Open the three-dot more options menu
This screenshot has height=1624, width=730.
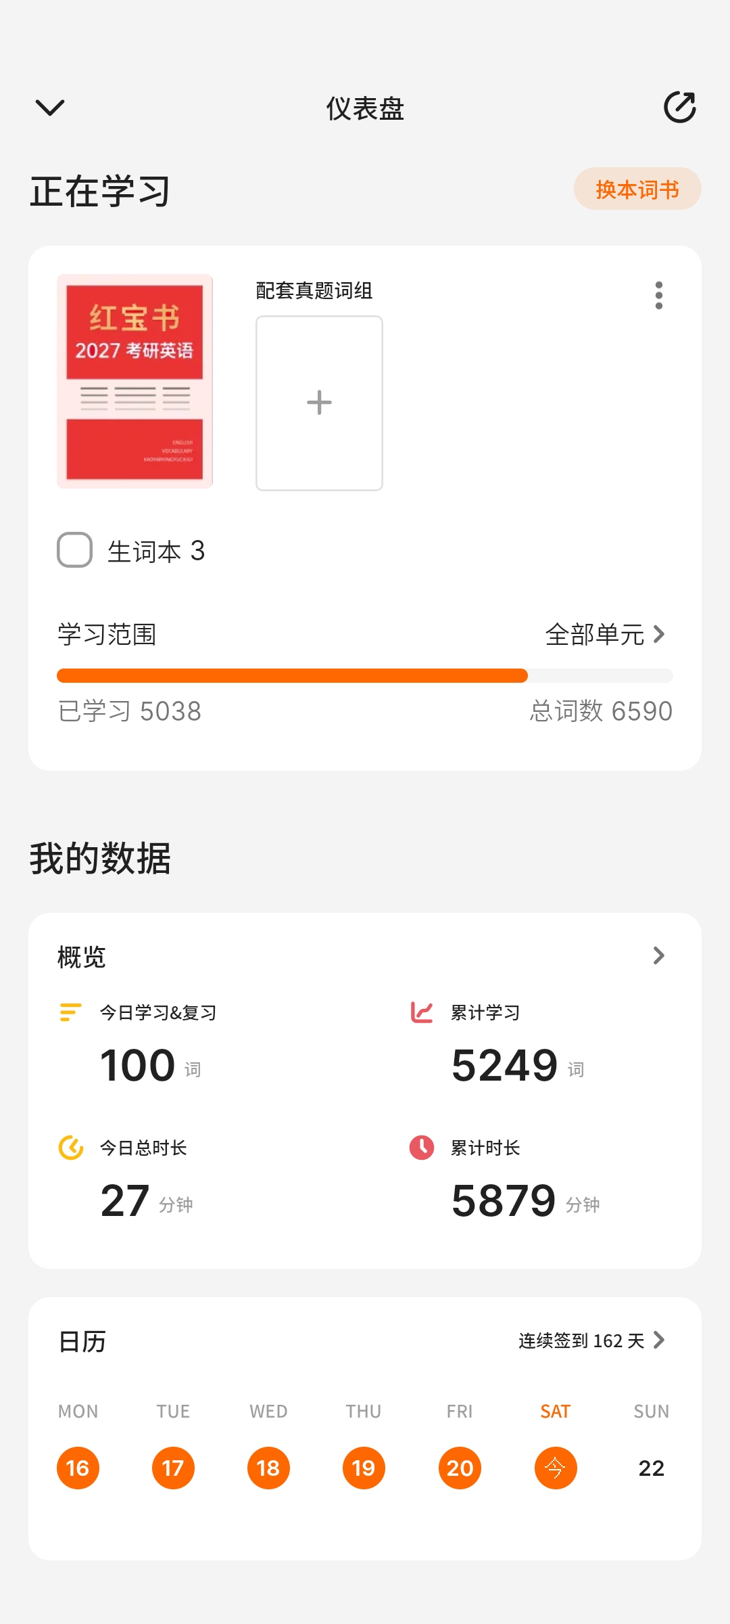[658, 296]
